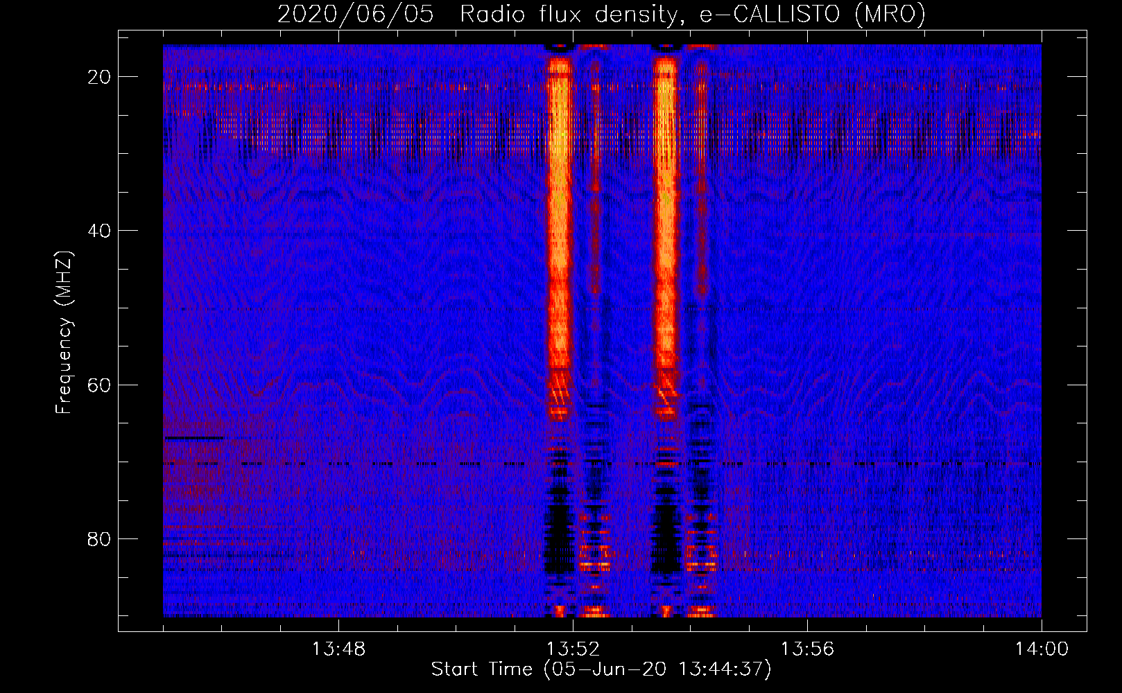Click the 40 MHz frequency tick label
The width and height of the screenshot is (1122, 693).
[x=99, y=231]
